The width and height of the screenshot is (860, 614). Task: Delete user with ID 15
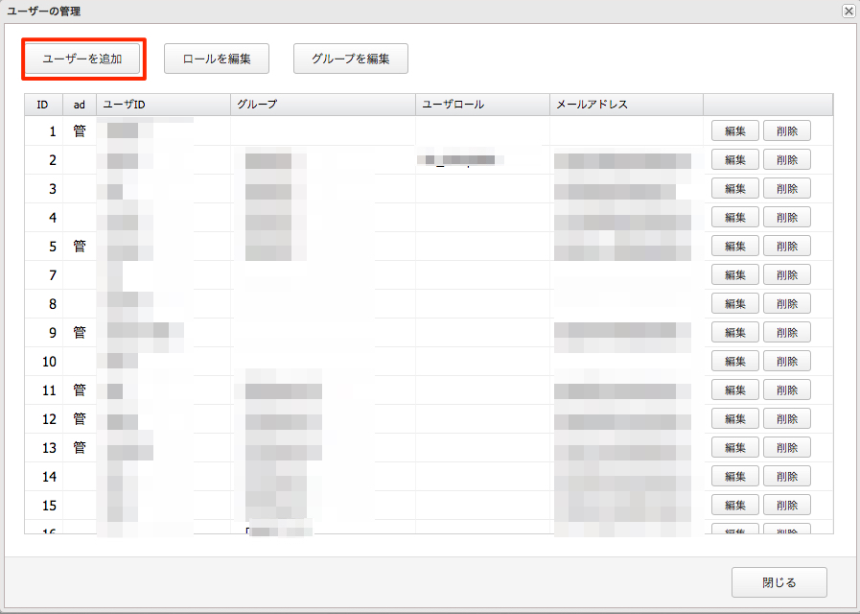click(x=787, y=506)
